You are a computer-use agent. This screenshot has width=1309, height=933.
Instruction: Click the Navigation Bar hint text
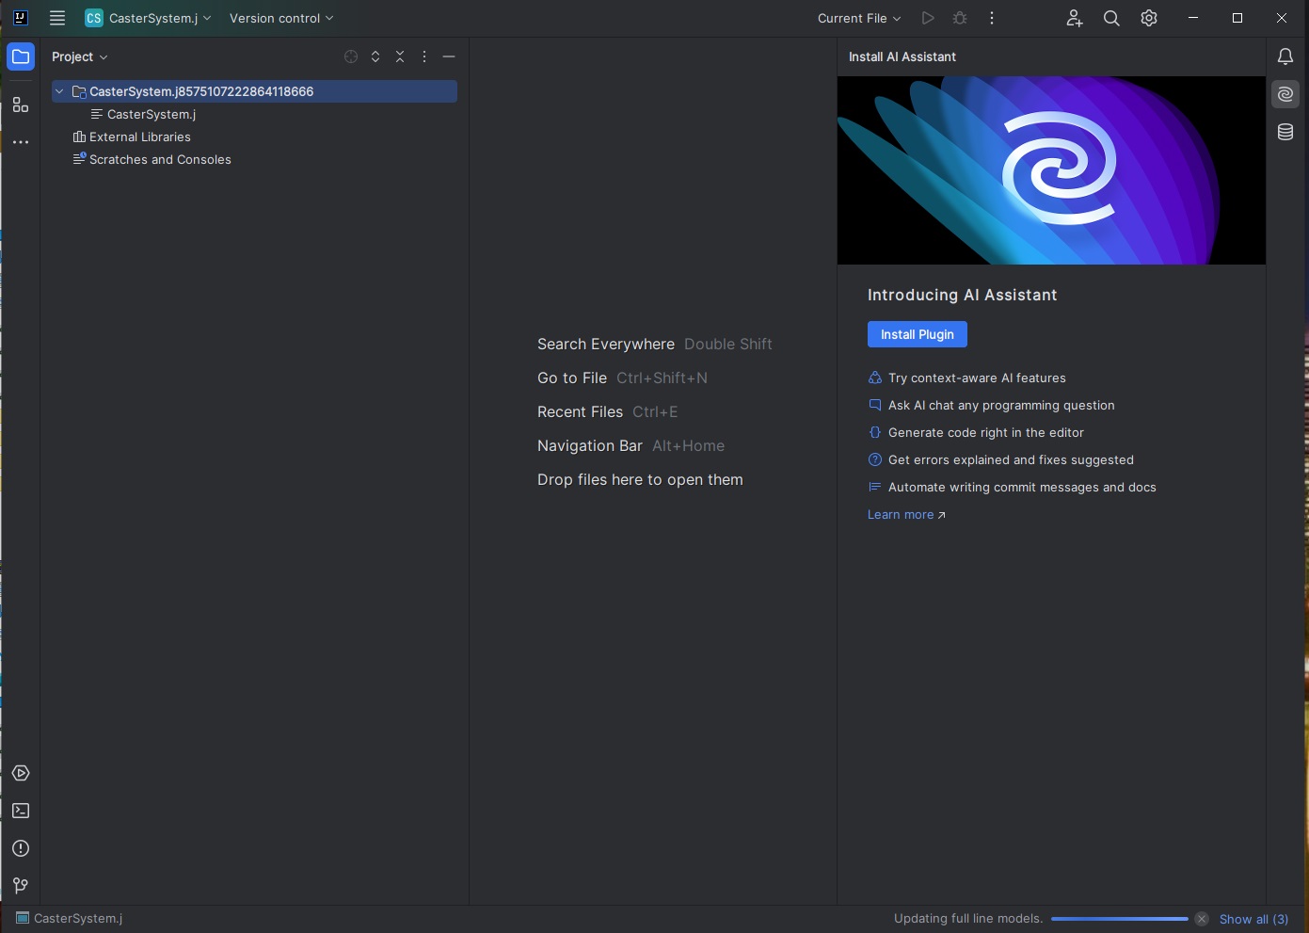[x=590, y=445]
